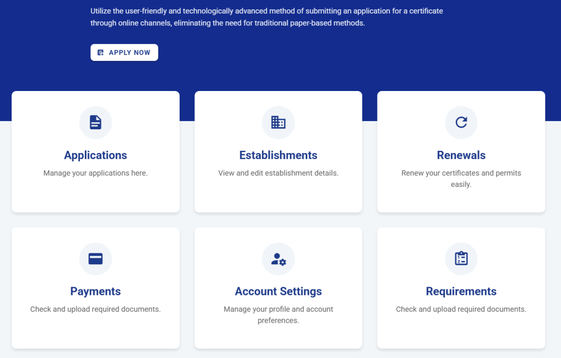Click 'View and edit establishment details.' text
This screenshot has height=358, width=561.
pyautogui.click(x=278, y=173)
